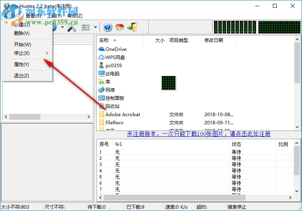Open the 查看(X) menu
The height and width of the screenshot is (211, 302).
pos(33,16)
